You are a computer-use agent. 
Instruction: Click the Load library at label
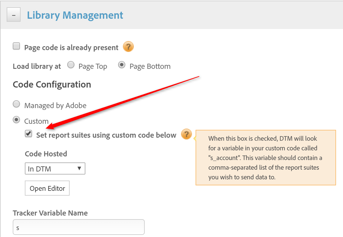[37, 66]
